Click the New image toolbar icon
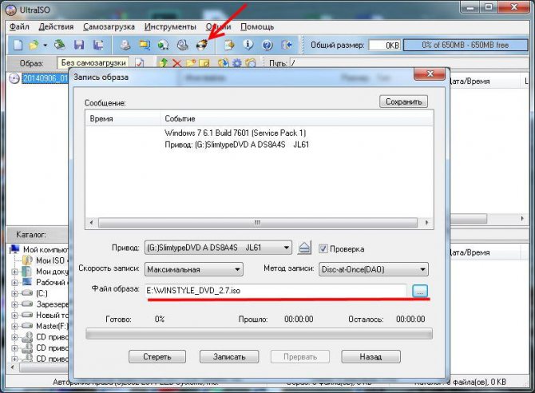Screen dimensions: 535x393 pyautogui.click(x=18, y=45)
